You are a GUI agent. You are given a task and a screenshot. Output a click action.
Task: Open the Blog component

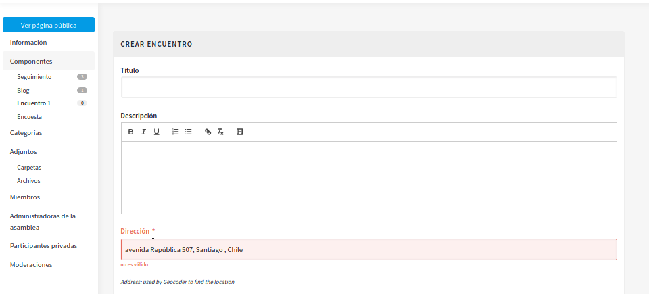24,90
